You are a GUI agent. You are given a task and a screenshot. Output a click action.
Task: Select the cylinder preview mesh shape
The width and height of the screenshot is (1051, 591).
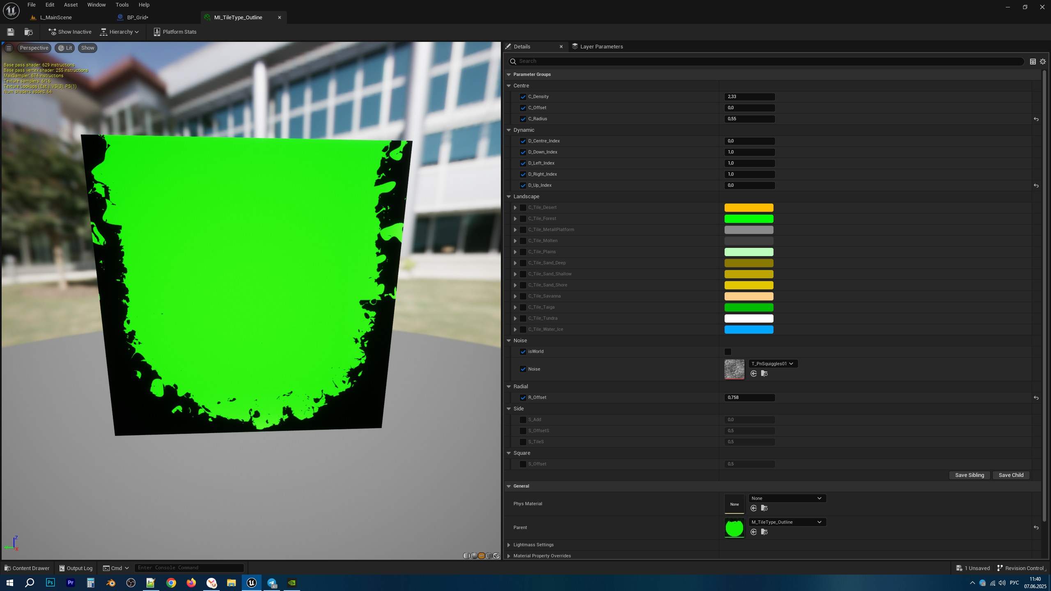467,556
